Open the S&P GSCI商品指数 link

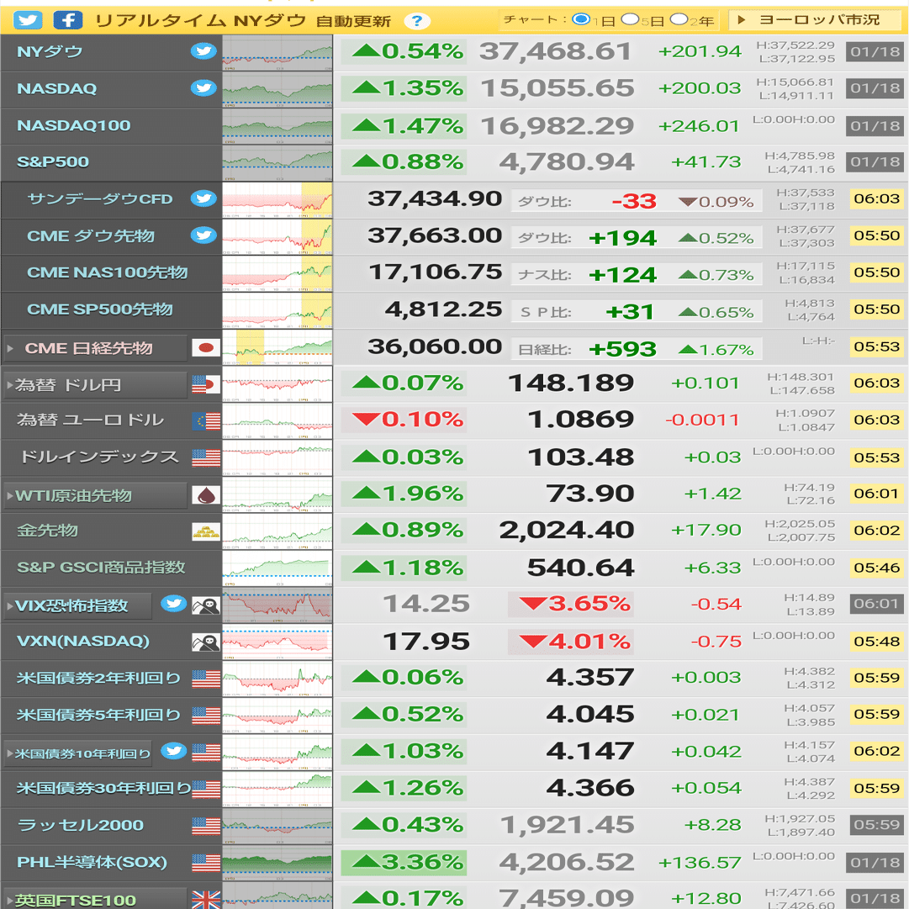pyautogui.click(x=101, y=567)
